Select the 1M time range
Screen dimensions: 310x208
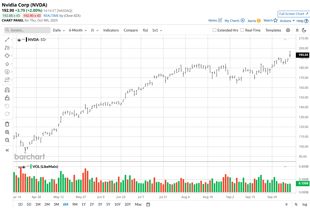(x=38, y=204)
